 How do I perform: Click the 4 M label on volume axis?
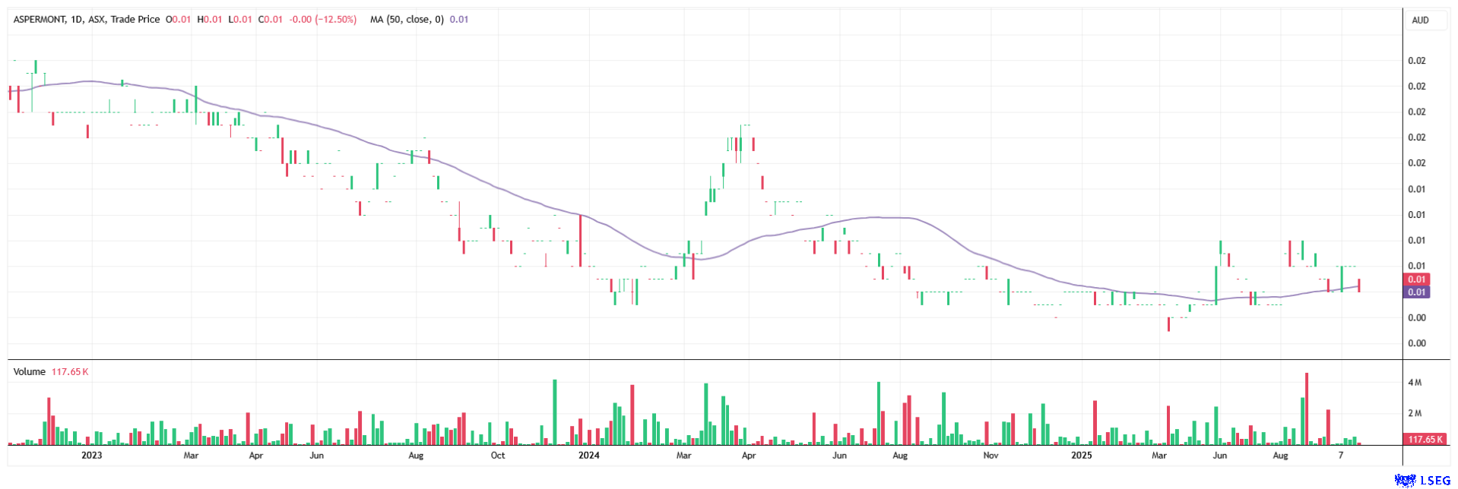1415,383
